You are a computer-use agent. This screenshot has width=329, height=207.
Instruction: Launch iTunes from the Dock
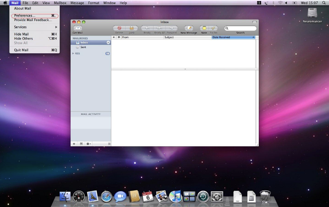[175, 196]
